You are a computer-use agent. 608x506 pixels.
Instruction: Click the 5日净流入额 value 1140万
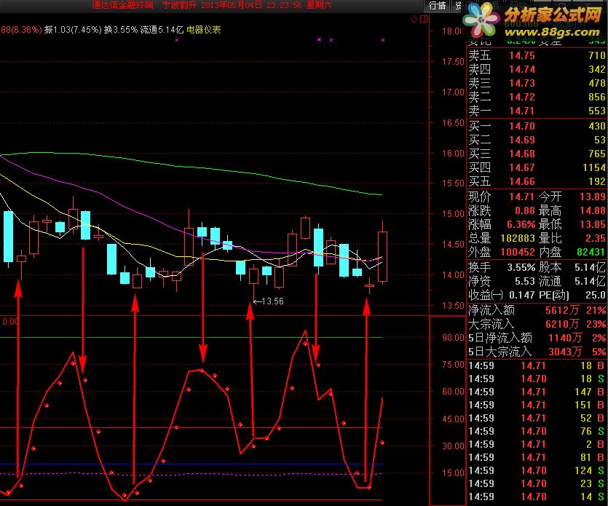pyautogui.click(x=565, y=338)
